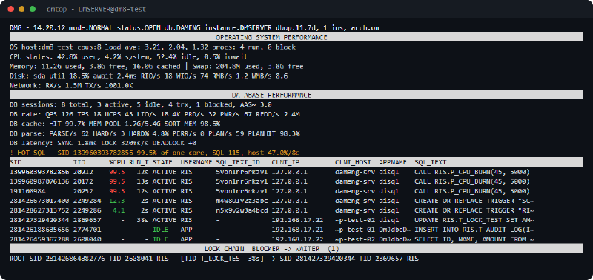
Task: Click the window title dmtop - DMSERVER@dm8-test
Action: [96, 9]
